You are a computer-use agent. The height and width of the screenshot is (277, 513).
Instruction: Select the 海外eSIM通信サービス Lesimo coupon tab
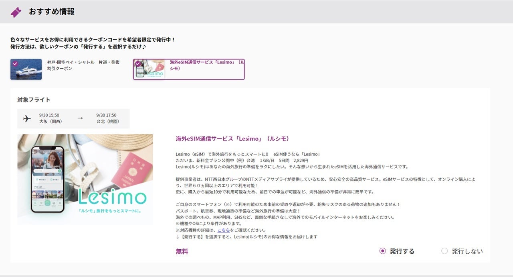pos(189,69)
